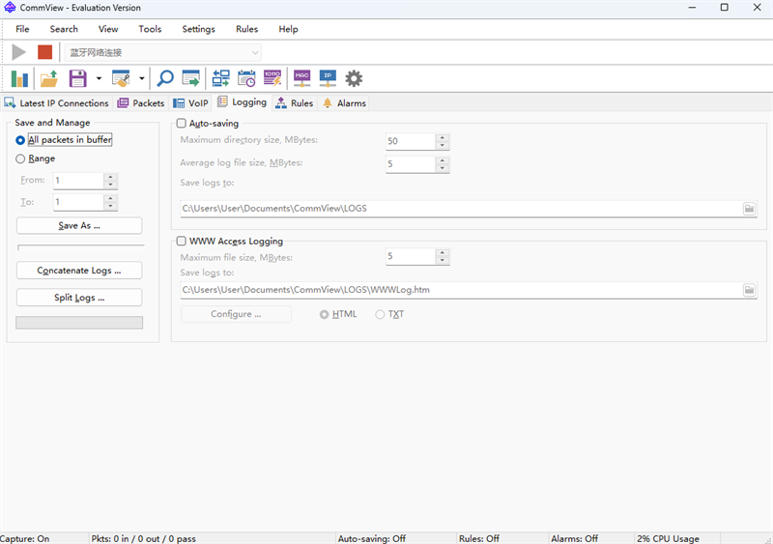Click the Split Logs ... button
773x544 pixels.
point(79,298)
